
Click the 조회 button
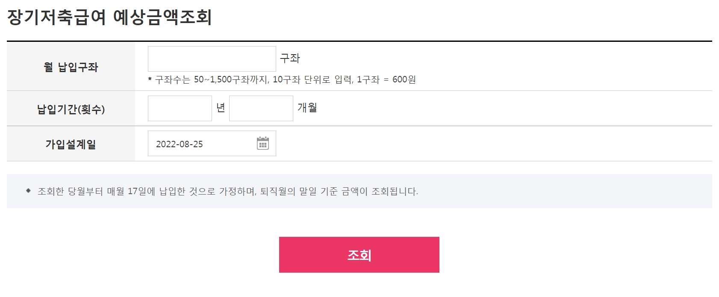tap(359, 255)
